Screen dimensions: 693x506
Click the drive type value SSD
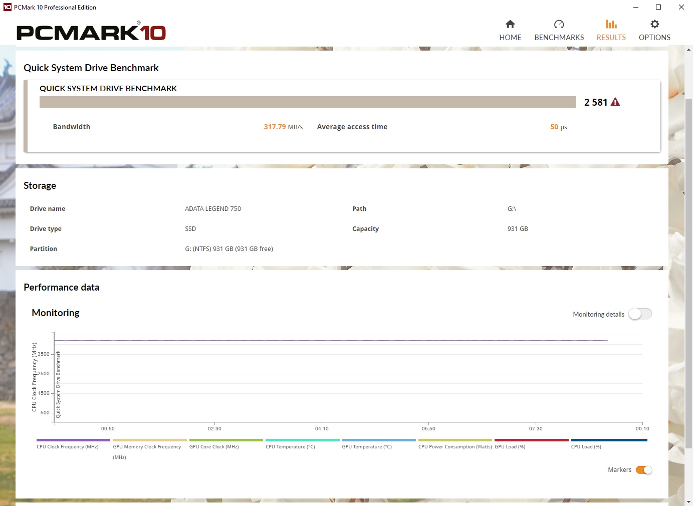tap(190, 229)
